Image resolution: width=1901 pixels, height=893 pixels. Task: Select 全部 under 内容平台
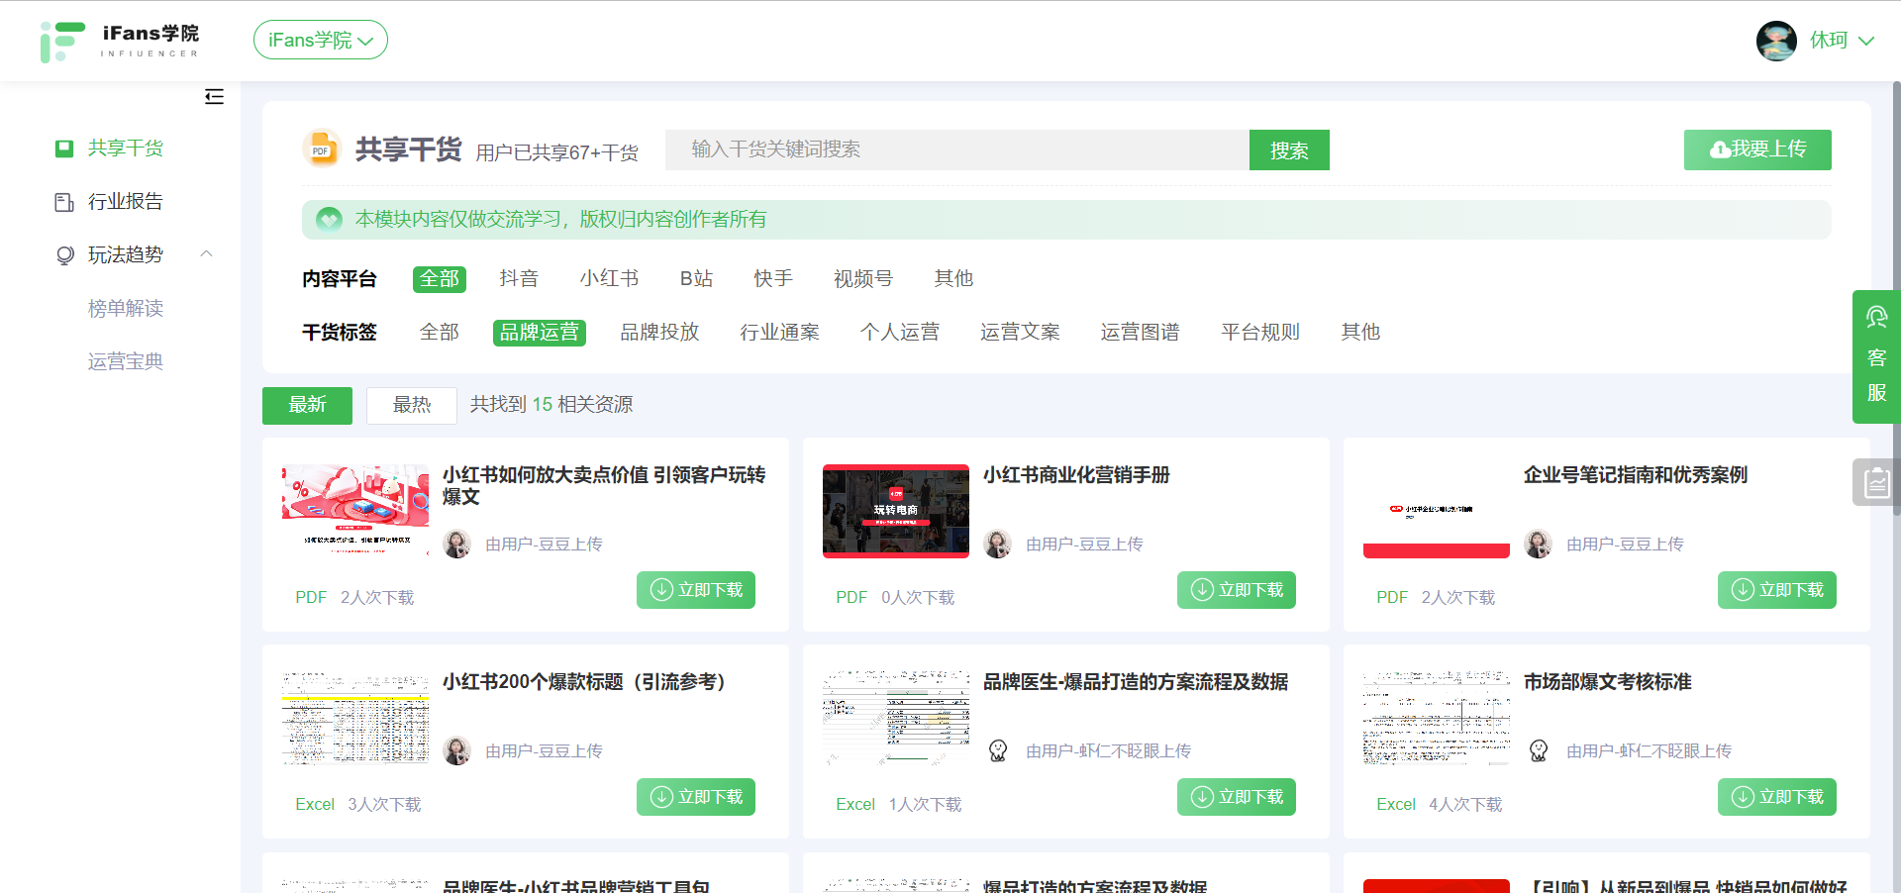[x=440, y=279]
